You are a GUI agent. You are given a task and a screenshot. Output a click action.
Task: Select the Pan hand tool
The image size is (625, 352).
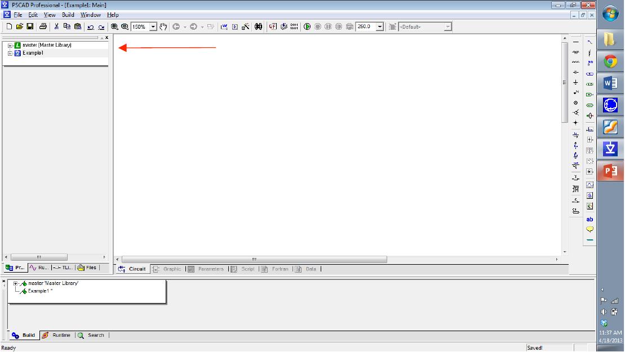(x=164, y=26)
